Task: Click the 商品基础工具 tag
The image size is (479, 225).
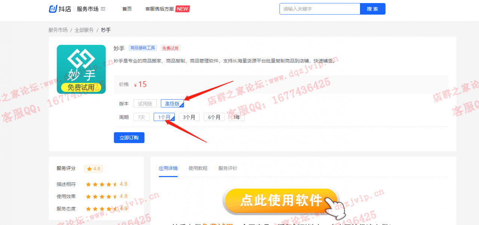Action: [143, 48]
